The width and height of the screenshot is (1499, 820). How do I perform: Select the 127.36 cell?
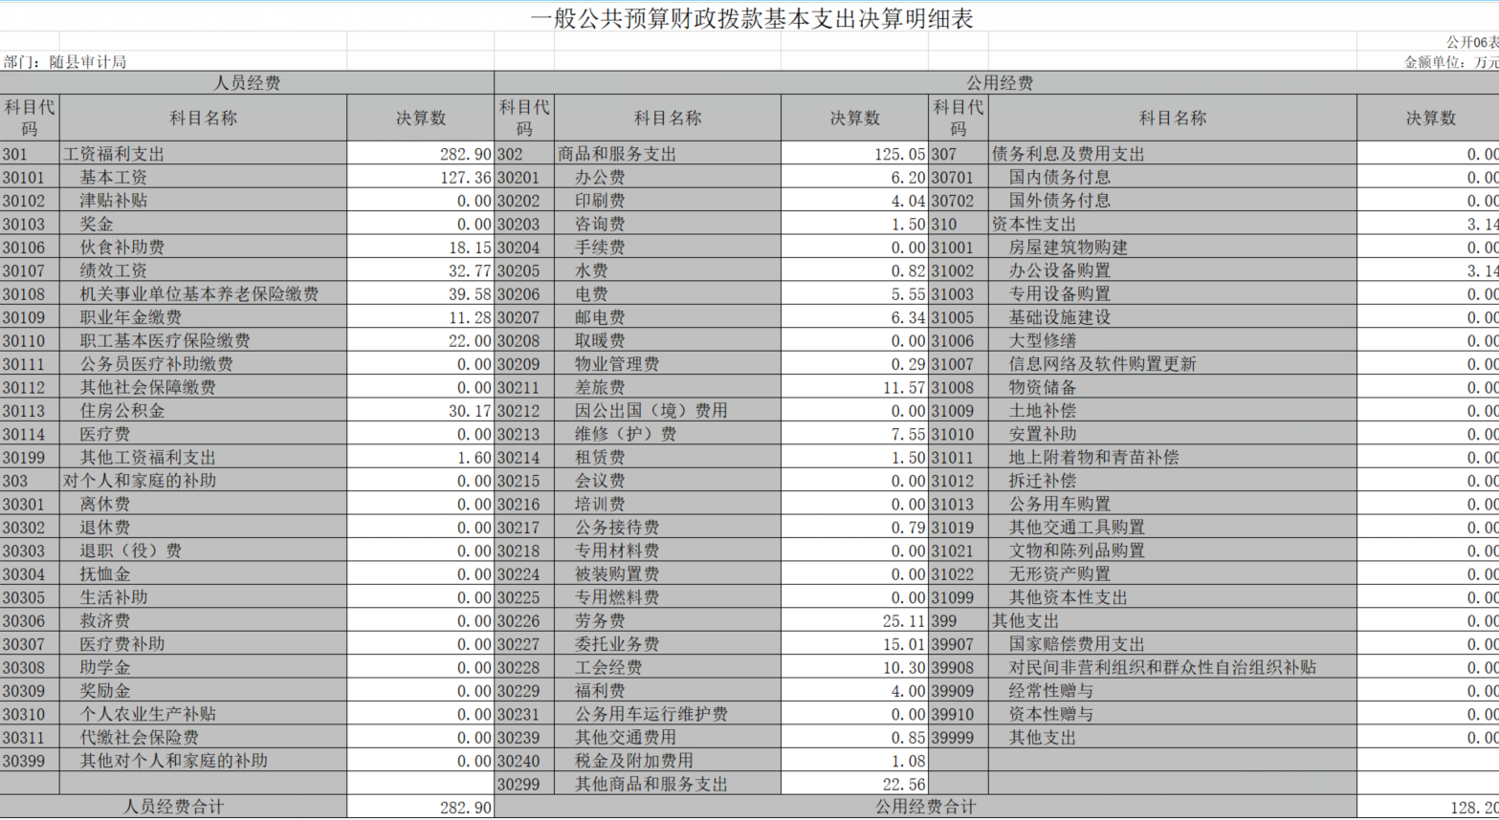[420, 178]
